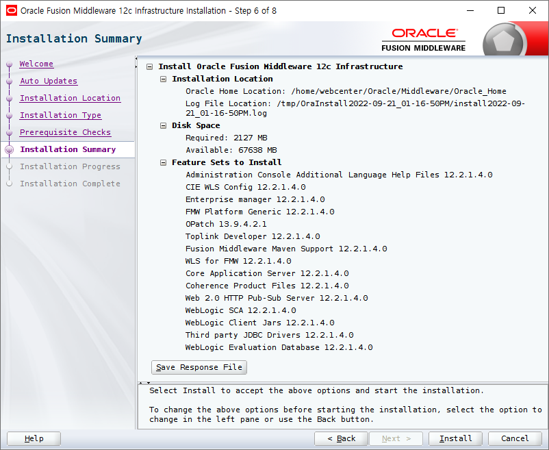Maximize the installer window

(x=501, y=10)
